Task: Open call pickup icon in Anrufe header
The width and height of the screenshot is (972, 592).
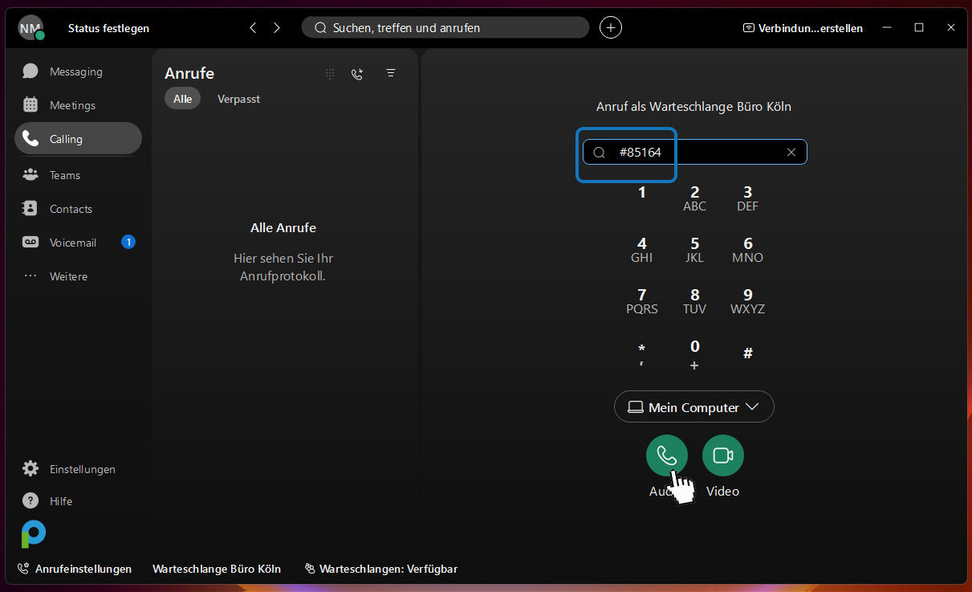Action: (357, 73)
